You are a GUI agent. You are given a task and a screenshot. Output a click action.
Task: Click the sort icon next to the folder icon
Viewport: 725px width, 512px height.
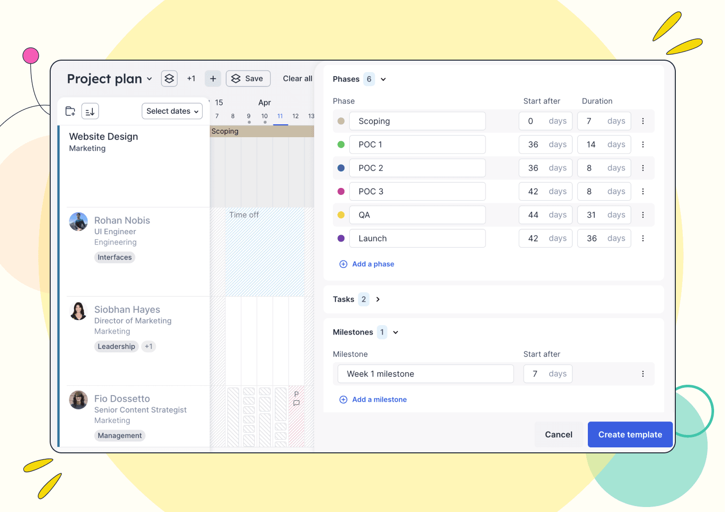point(90,111)
